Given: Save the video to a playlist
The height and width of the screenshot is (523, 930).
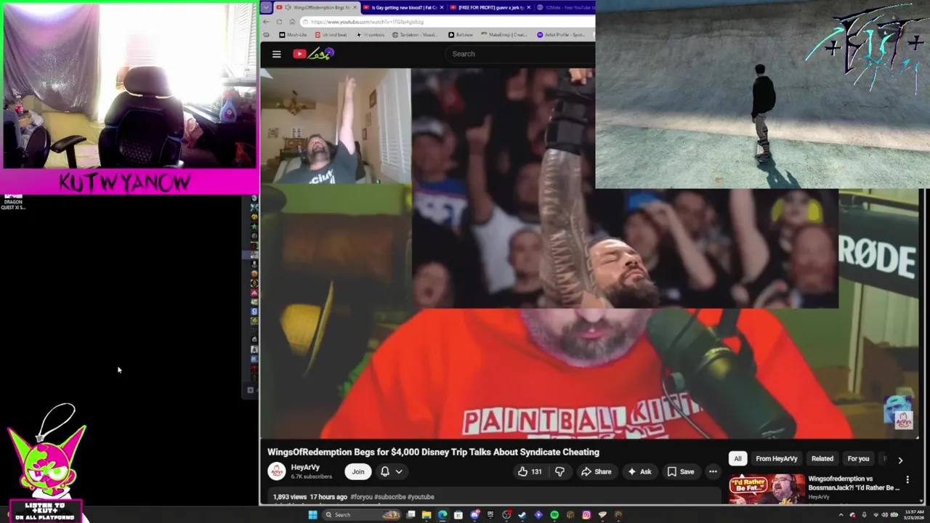Looking at the screenshot, I should (680, 471).
